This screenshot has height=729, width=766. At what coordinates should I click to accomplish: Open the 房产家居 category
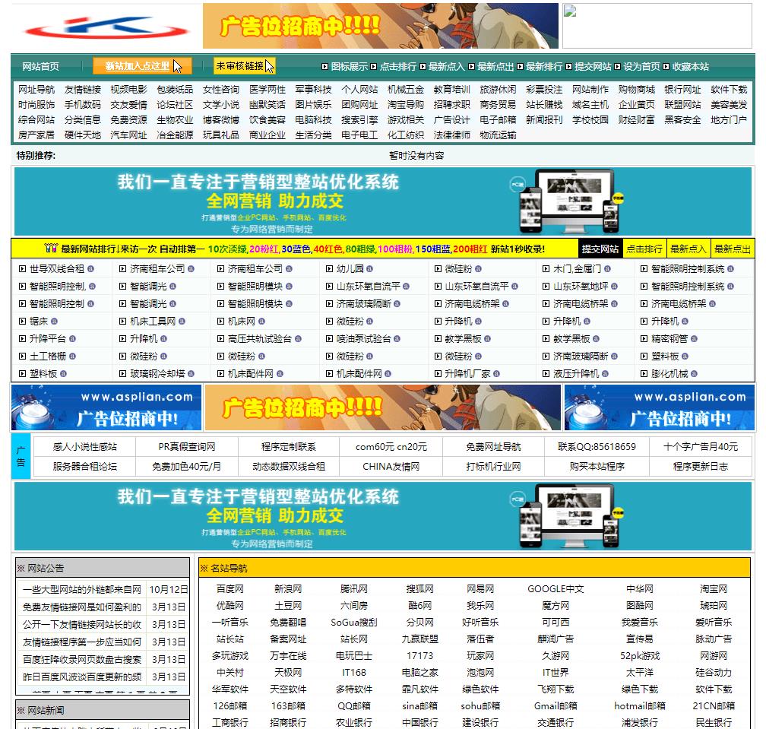pyautogui.click(x=36, y=135)
